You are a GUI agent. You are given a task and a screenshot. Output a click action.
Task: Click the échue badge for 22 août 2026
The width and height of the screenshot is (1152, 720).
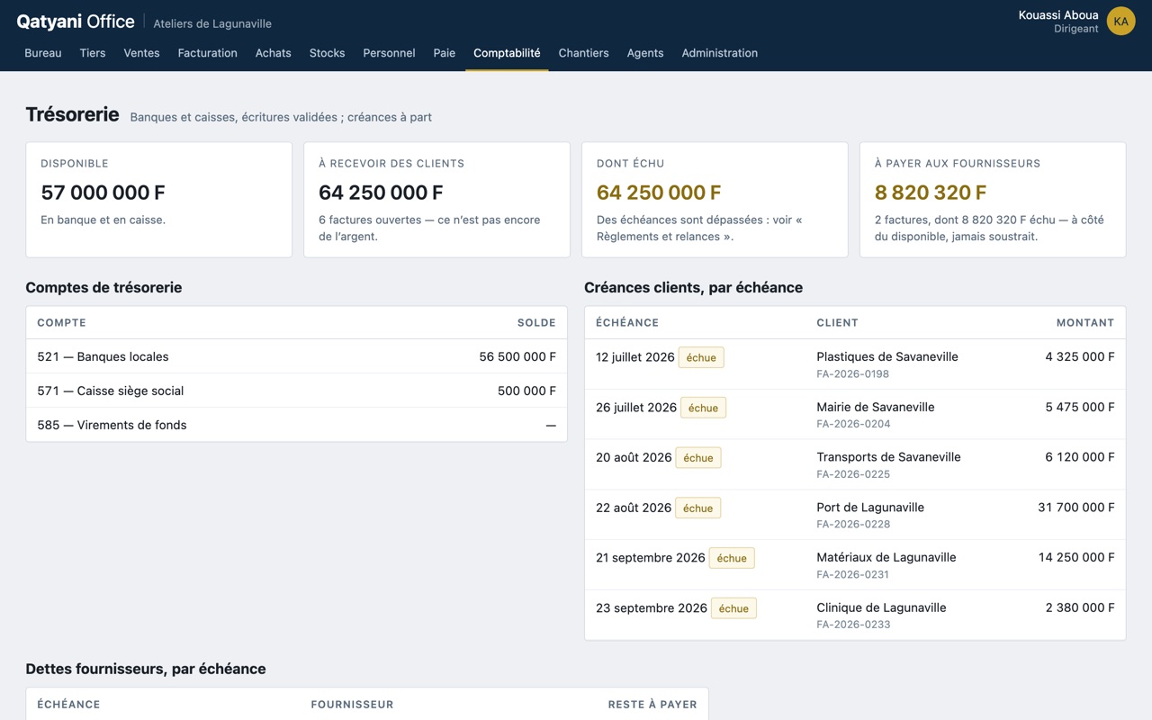point(698,508)
